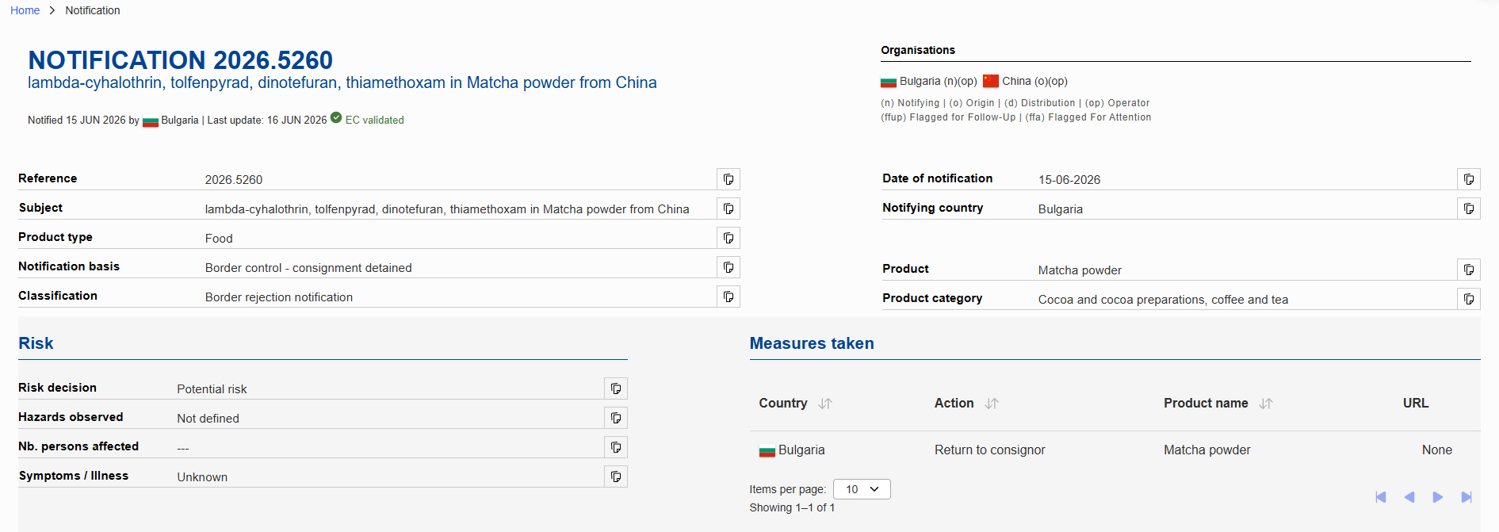
Task: Go to the Home breadcrumb link
Action: pyautogui.click(x=25, y=10)
